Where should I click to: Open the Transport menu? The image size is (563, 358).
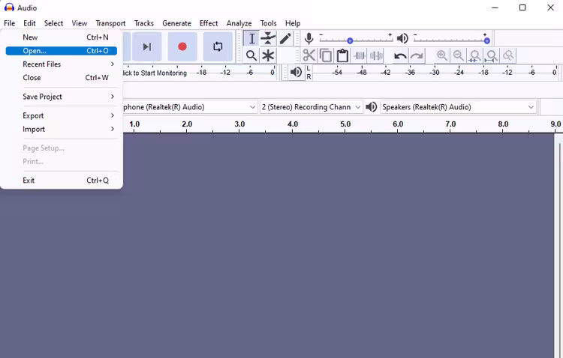pos(110,23)
